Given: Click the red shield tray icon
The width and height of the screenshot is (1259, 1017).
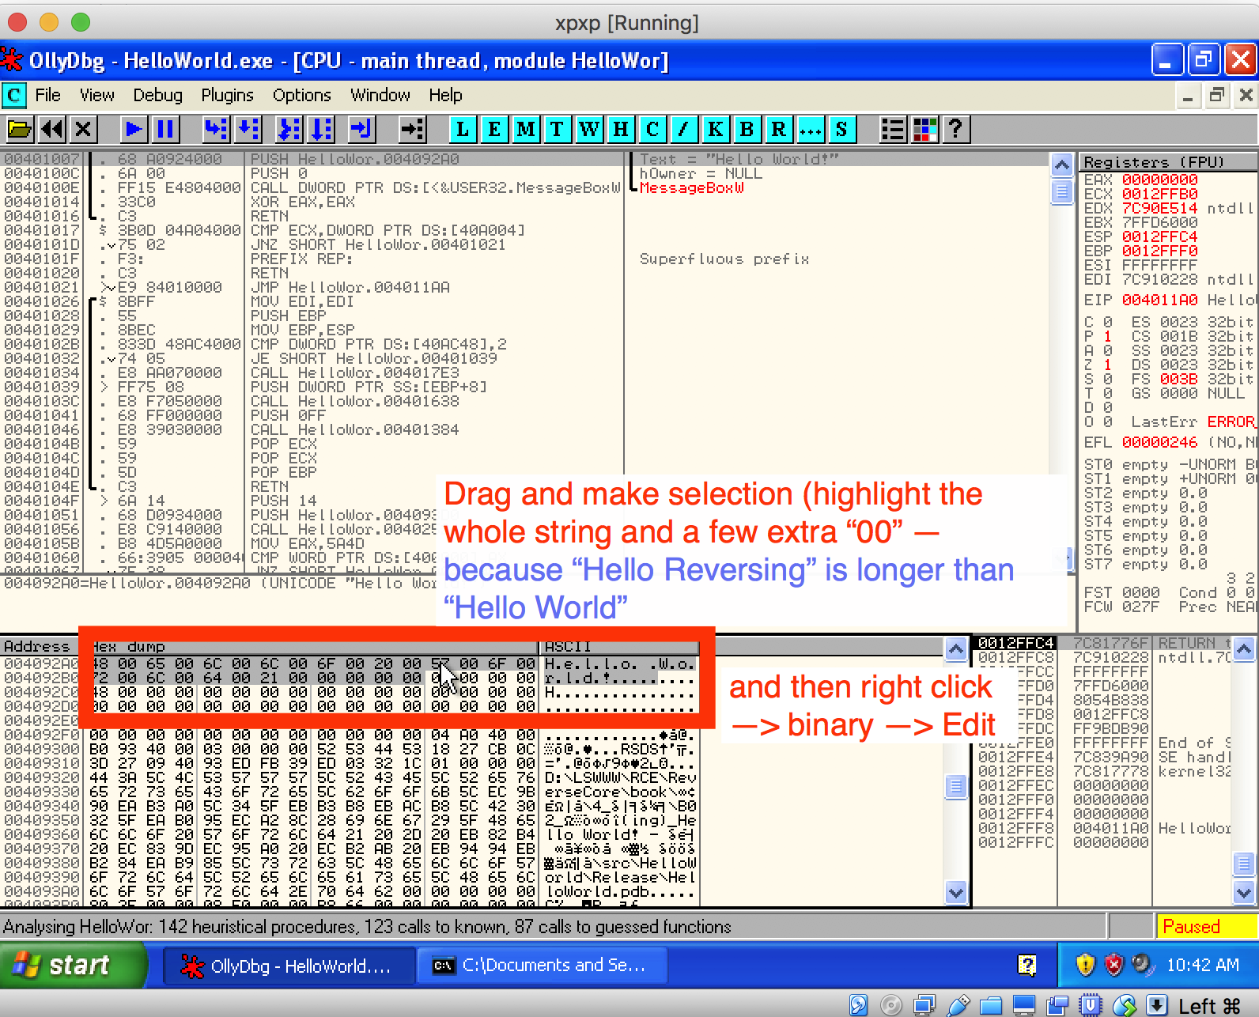Looking at the screenshot, I should pyautogui.click(x=1113, y=965).
